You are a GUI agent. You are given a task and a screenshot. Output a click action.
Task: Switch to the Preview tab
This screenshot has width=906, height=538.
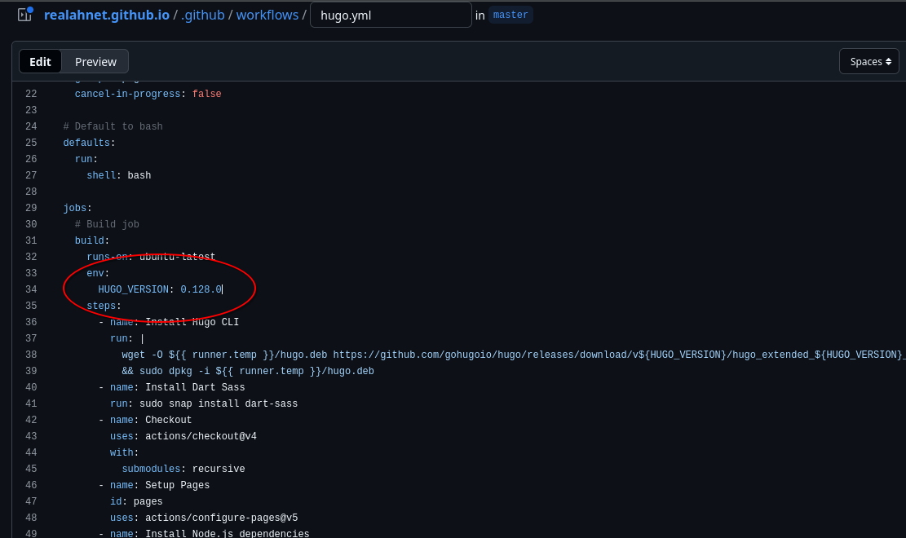[x=95, y=61]
